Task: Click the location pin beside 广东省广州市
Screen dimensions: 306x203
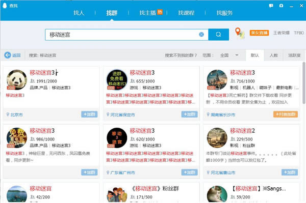Action: 108,172
